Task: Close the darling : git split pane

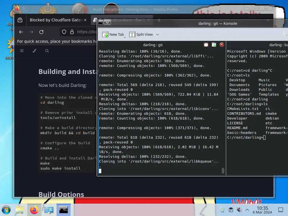Action: tap(222, 45)
